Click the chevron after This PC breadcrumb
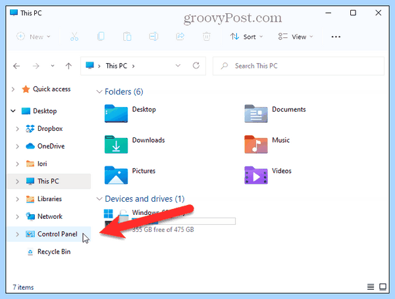This screenshot has width=395, height=299. 133,66
